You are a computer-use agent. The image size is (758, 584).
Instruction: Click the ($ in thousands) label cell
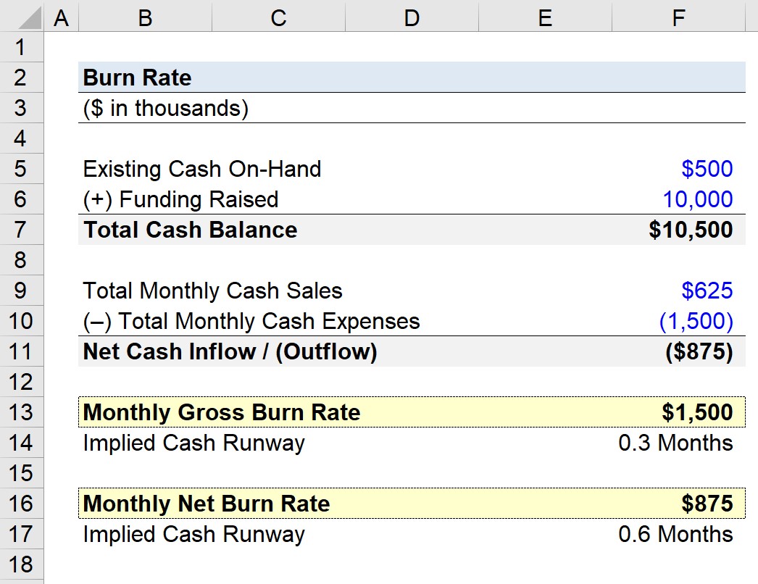(x=165, y=108)
